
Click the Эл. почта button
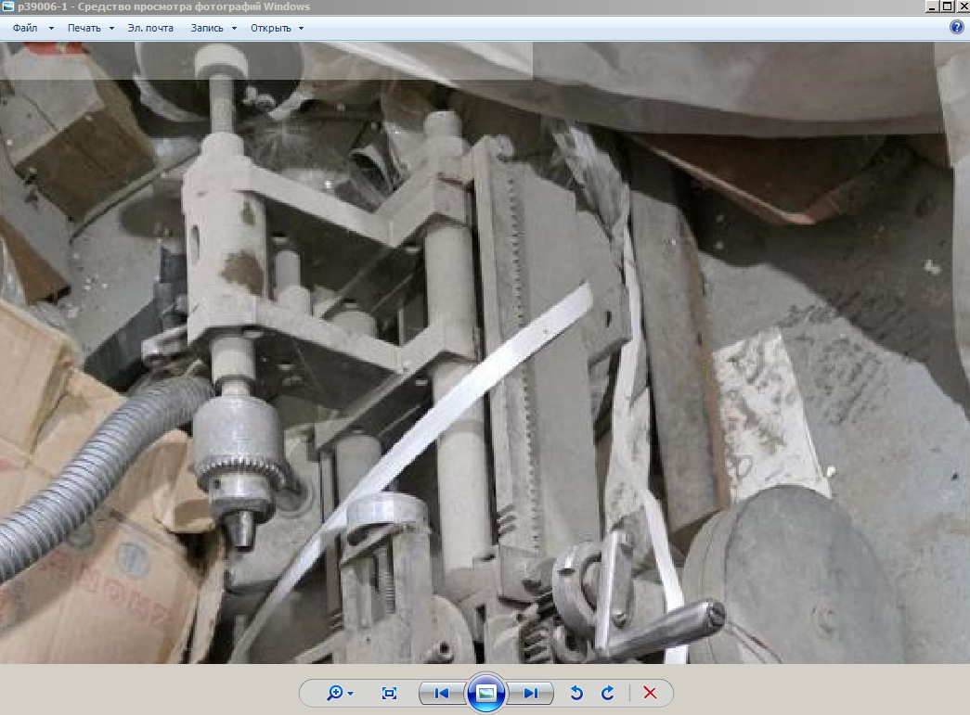pyautogui.click(x=150, y=28)
